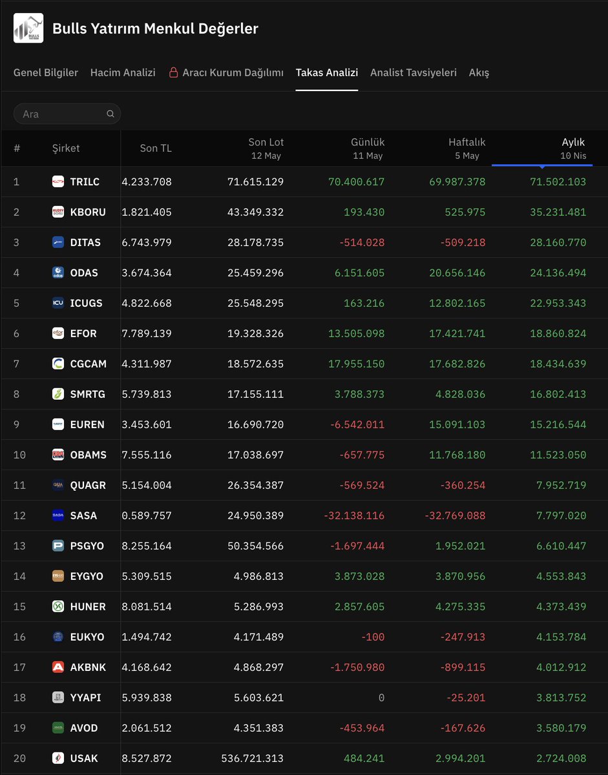The width and height of the screenshot is (608, 775).
Task: Click the AKBNK company logo
Action: click(58, 667)
